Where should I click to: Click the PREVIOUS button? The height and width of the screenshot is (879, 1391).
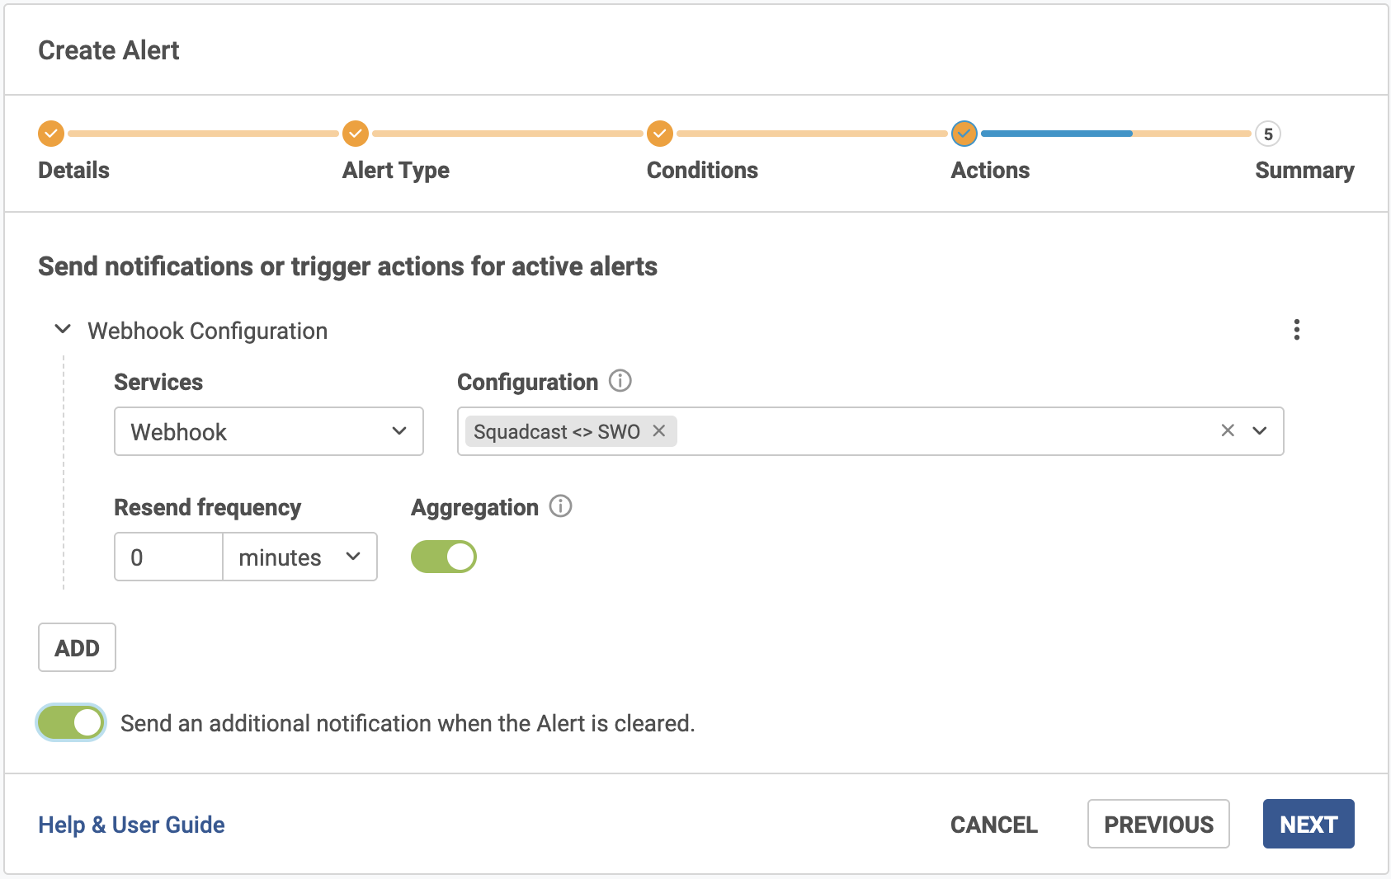click(x=1158, y=824)
